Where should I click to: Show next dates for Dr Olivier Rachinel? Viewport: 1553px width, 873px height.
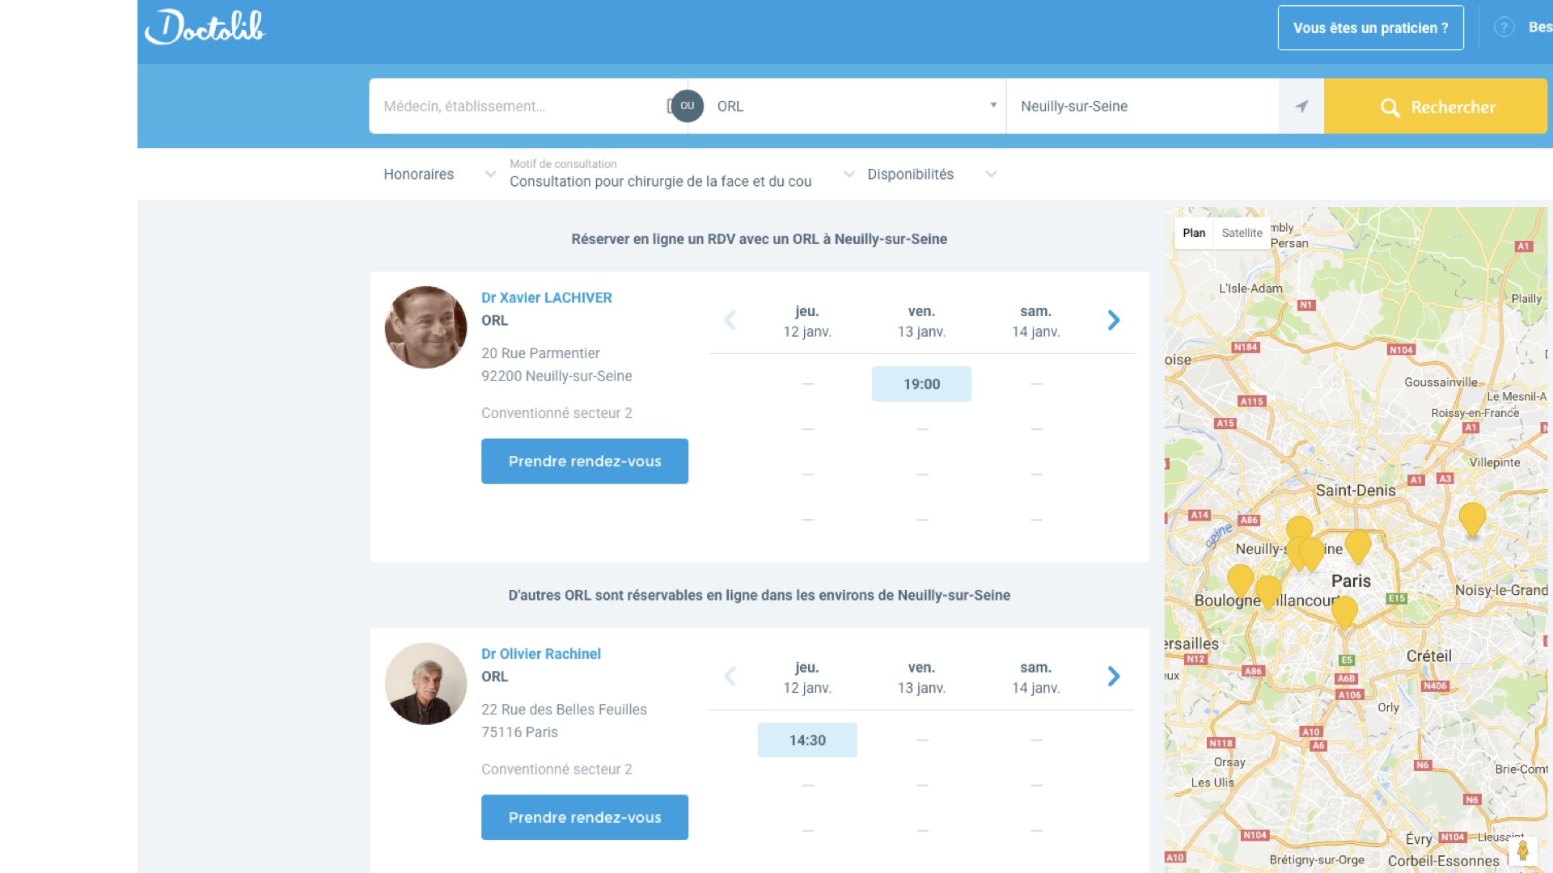[1114, 677]
